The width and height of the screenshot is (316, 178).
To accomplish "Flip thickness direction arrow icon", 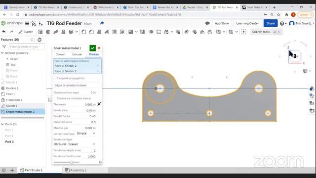I will click(x=99, y=104).
